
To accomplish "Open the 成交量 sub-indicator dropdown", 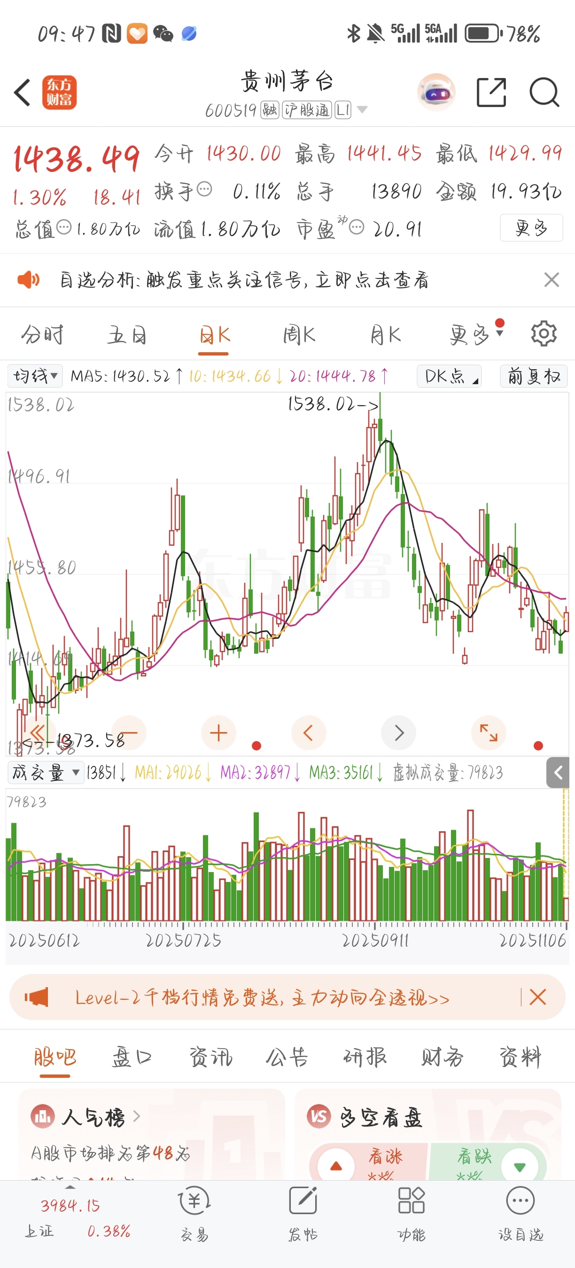I will 46,773.
